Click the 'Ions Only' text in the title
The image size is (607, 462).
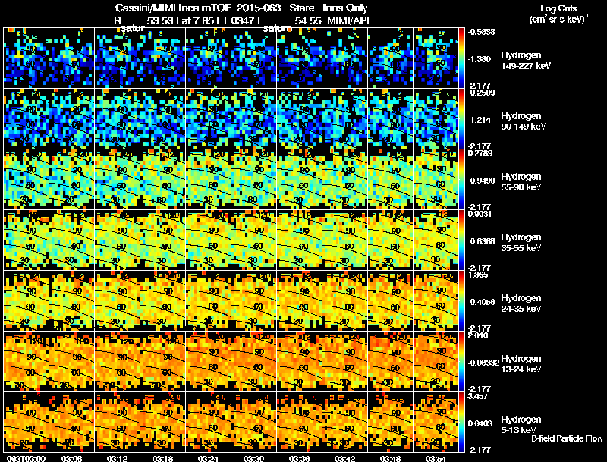pos(345,8)
